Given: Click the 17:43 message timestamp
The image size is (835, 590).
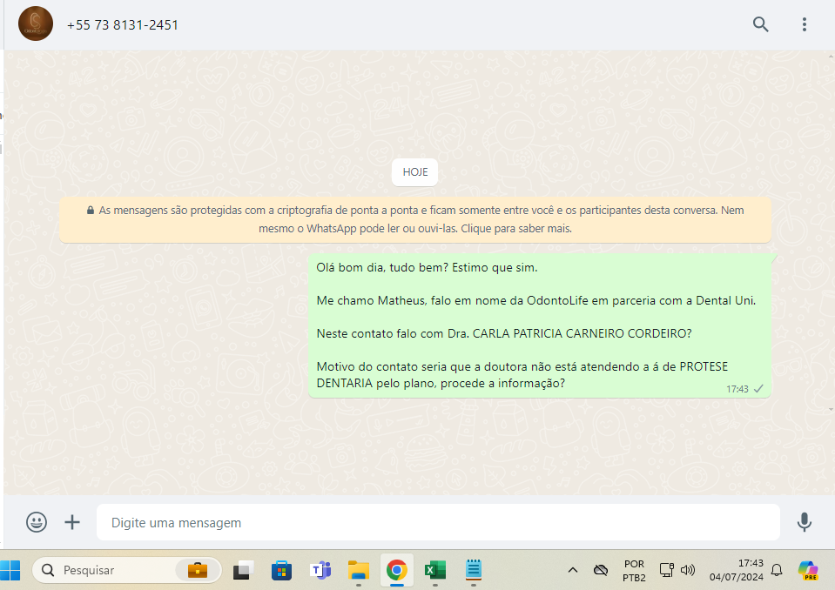Looking at the screenshot, I should pyautogui.click(x=737, y=389).
